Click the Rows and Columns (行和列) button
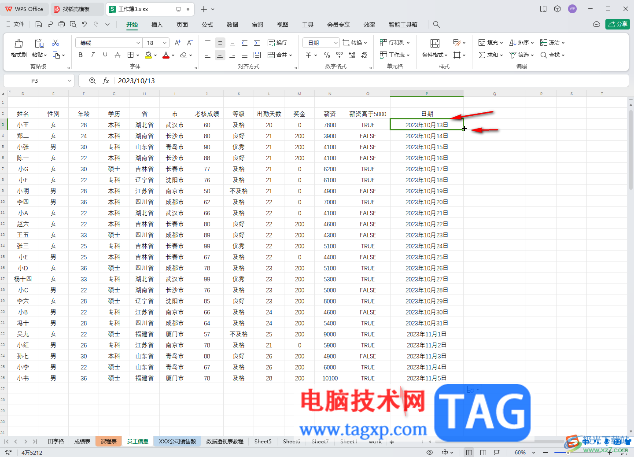Screen dimensions: 634x457 click(394, 43)
